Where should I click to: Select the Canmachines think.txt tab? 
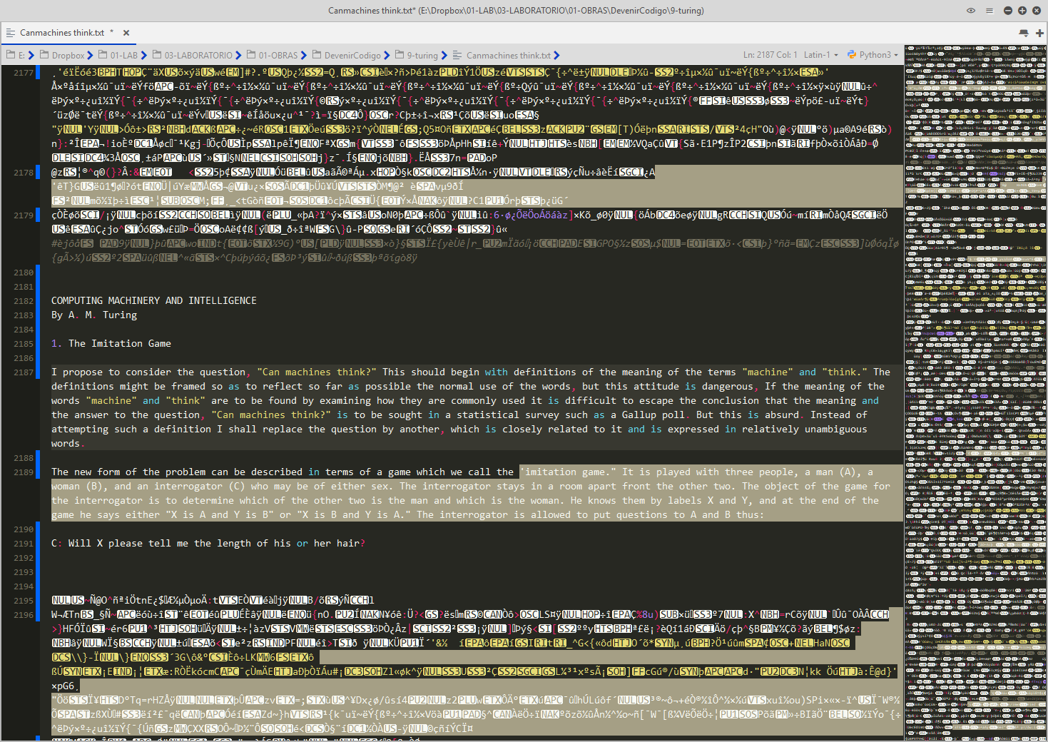(x=61, y=33)
